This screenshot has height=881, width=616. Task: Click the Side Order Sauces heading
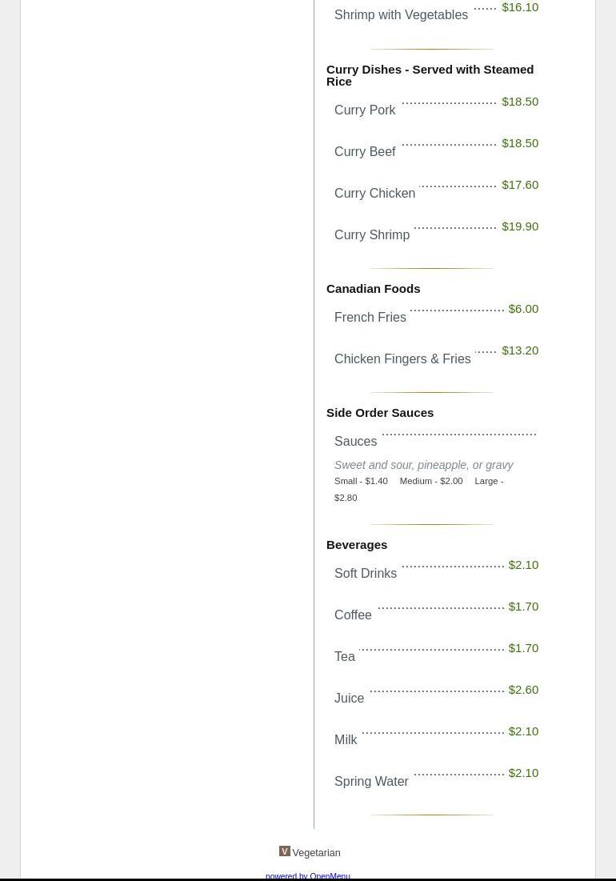[x=380, y=413]
